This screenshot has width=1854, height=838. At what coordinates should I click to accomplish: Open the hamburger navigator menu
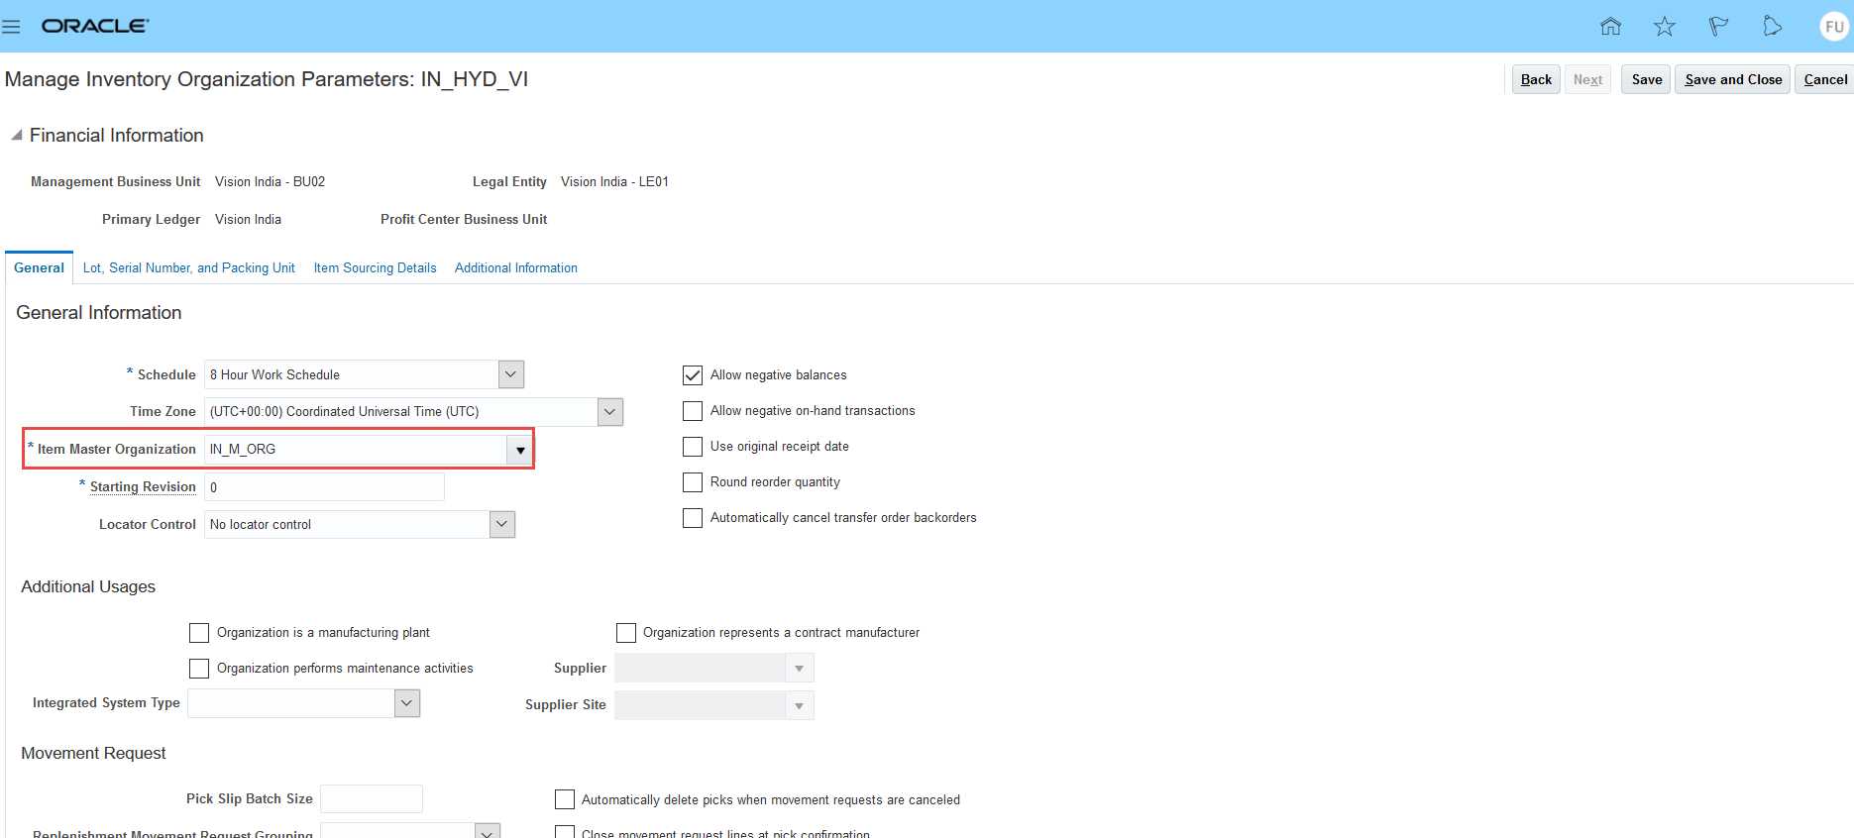(11, 27)
